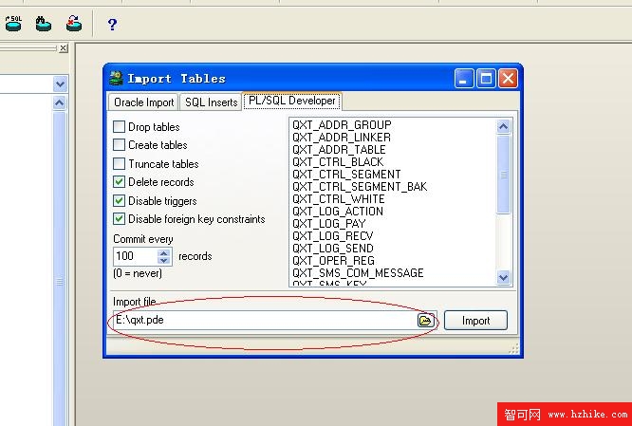Switch to the SQL Inserts tab
Screen dimensions: 632x426
211,102
